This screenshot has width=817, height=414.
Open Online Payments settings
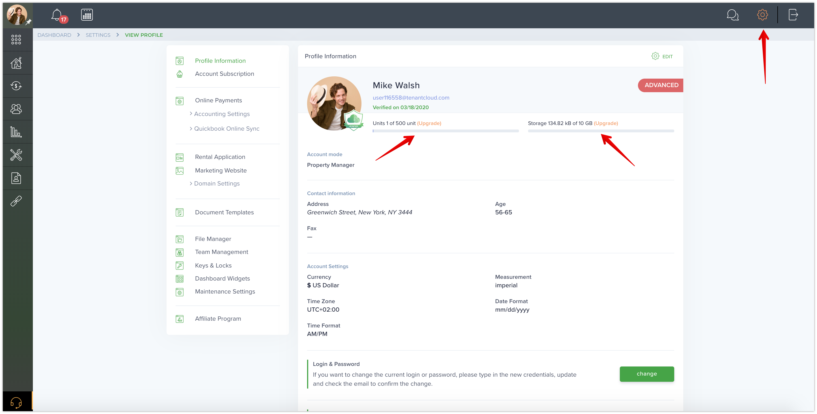click(x=218, y=100)
